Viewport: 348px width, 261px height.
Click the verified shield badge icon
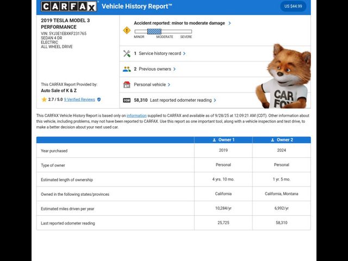point(99,100)
